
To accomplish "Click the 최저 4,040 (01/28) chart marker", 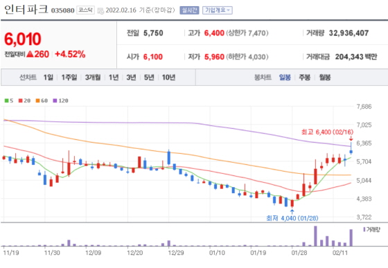I will pos(292,218).
